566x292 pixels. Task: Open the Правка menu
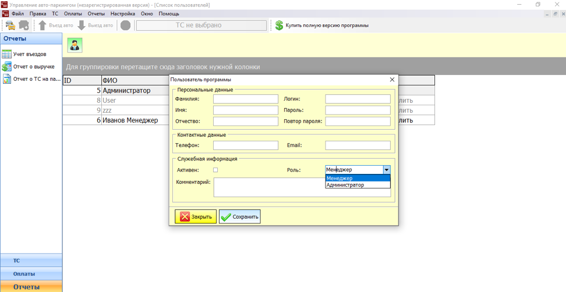(38, 14)
